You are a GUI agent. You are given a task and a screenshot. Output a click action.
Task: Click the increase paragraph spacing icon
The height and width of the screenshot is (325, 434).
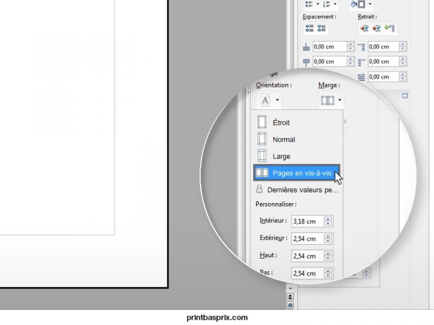click(309, 28)
